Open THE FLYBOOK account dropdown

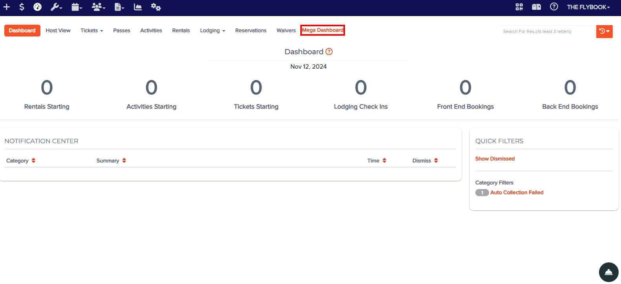(x=588, y=7)
